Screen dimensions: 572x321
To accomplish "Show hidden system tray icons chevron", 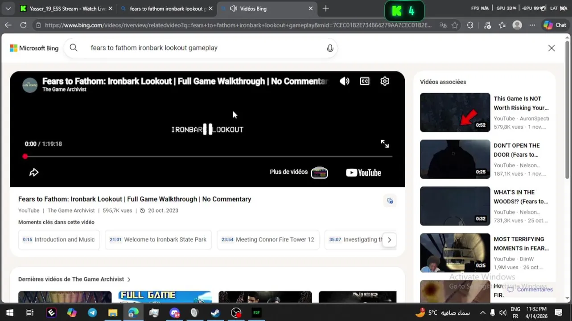I will click(x=482, y=313).
